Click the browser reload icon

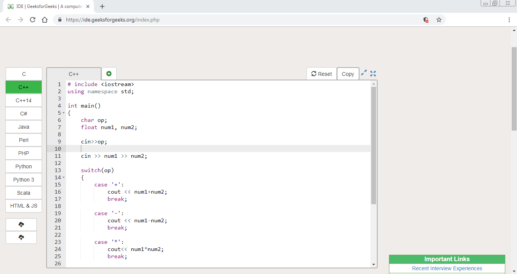click(33, 20)
